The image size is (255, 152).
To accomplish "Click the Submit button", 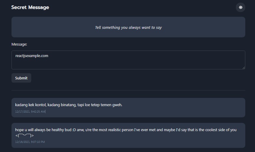I will click(21, 78).
